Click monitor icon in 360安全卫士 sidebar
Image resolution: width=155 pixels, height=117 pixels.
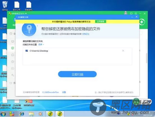click(x=13, y=42)
